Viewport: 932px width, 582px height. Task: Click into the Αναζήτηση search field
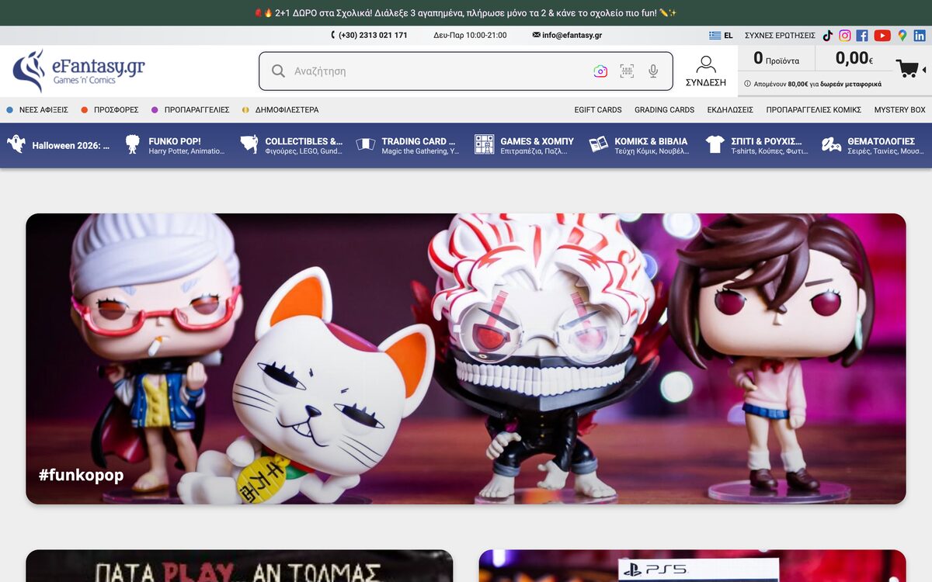click(435, 71)
